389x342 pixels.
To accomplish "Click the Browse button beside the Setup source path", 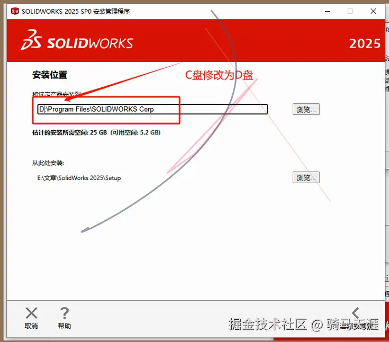I will (x=306, y=177).
